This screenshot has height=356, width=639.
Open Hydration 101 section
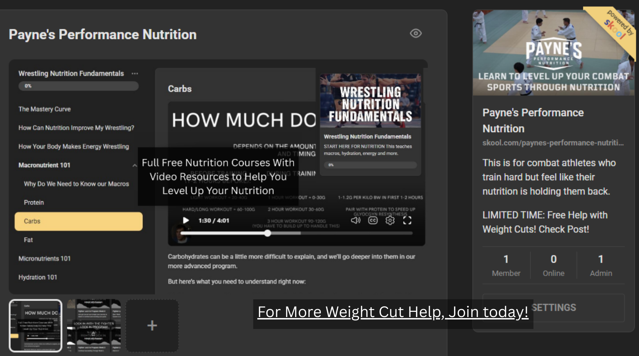tap(38, 277)
